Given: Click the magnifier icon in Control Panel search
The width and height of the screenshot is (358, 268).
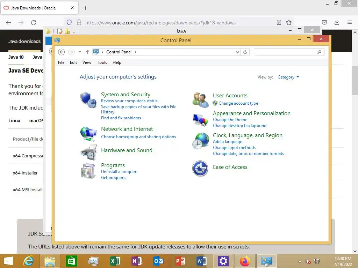Looking at the screenshot, I should (x=319, y=52).
